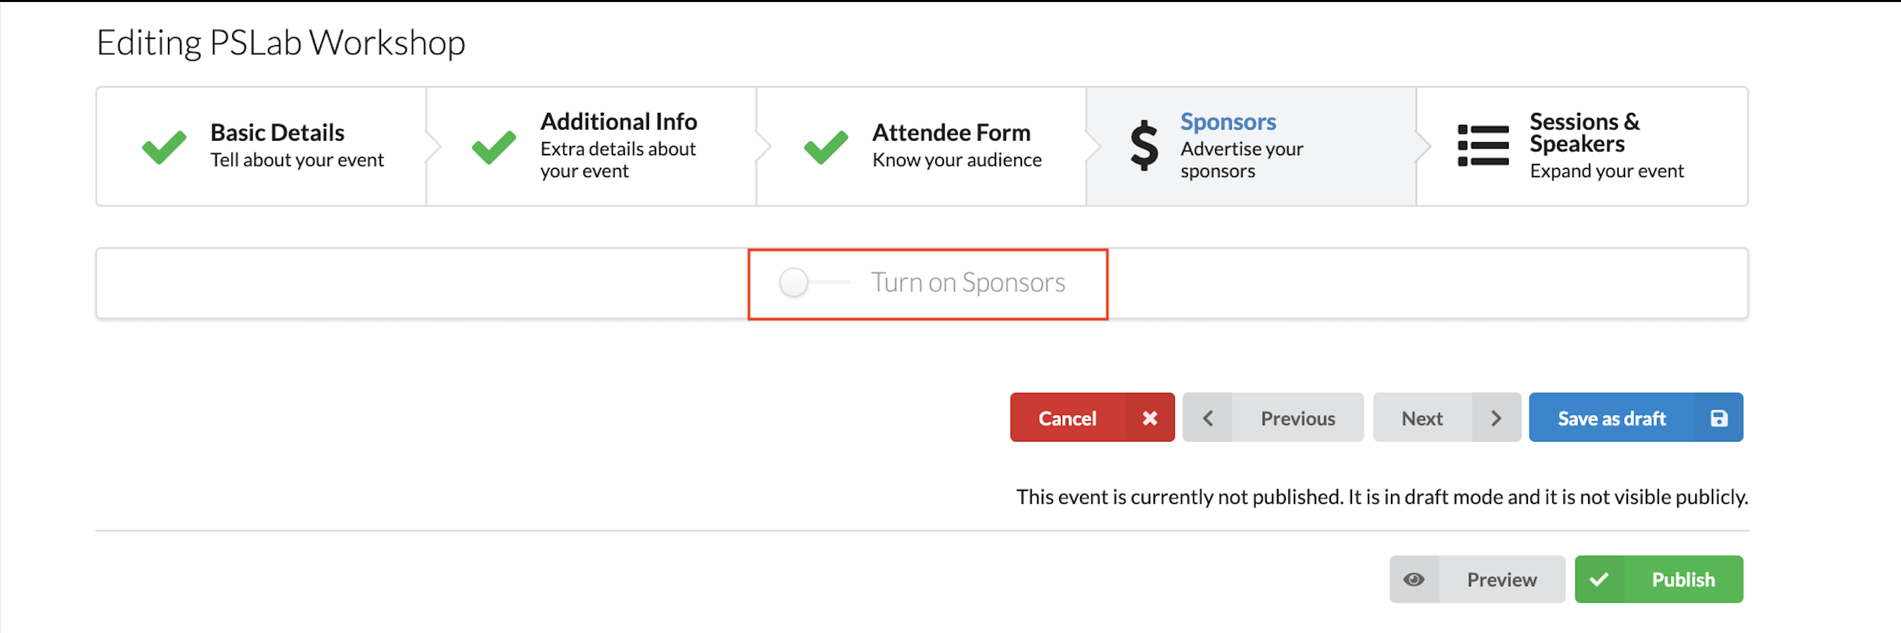Image resolution: width=1901 pixels, height=633 pixels.
Task: Click the checkmark icon on the Publish button
Action: (x=1599, y=579)
